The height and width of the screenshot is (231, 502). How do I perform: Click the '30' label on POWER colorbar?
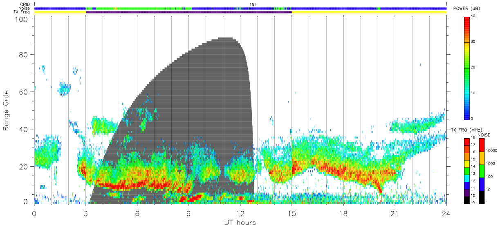[474, 42]
